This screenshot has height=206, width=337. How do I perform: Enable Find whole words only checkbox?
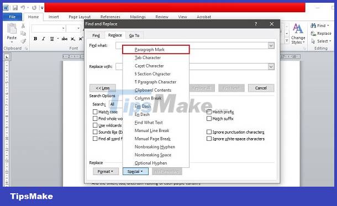tap(95, 119)
